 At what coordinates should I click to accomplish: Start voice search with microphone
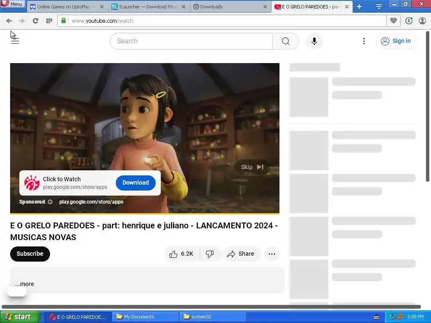(314, 41)
